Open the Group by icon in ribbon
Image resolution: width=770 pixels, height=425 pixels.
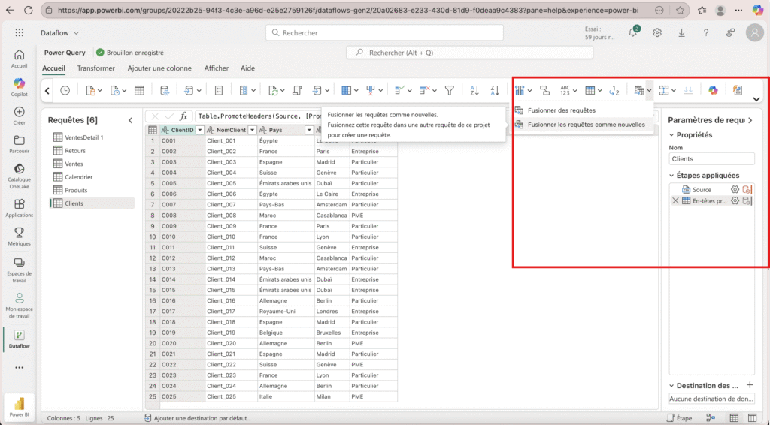(544, 90)
